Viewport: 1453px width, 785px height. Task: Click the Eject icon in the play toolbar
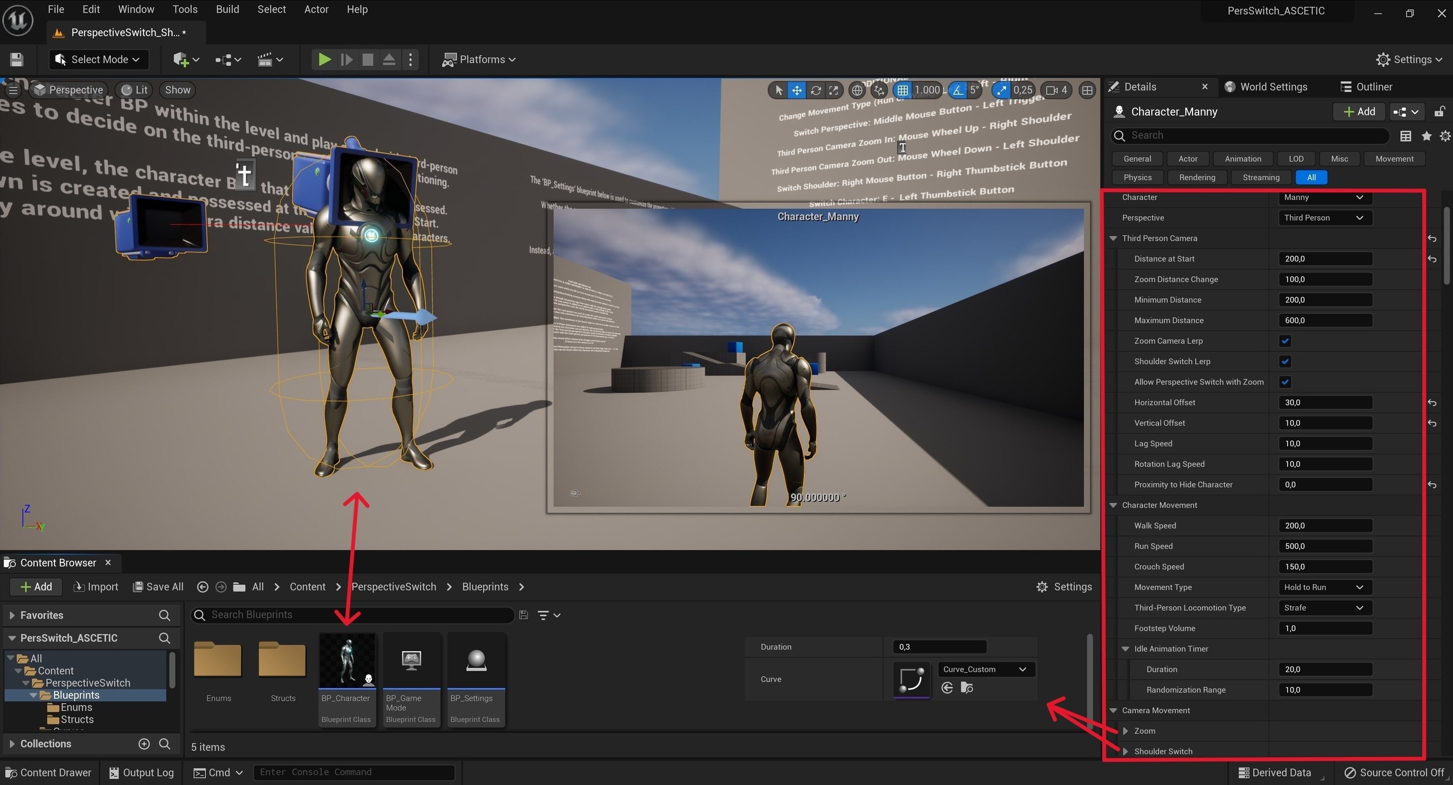click(x=389, y=60)
